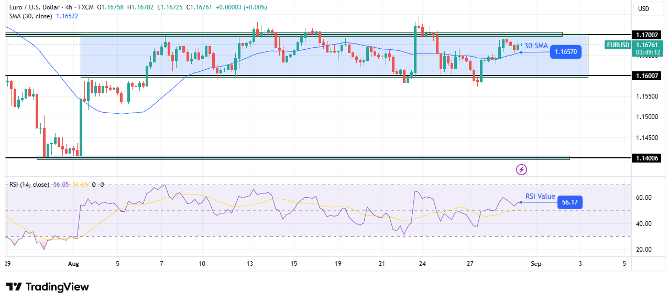Viewport: 668px width, 302px height.
Task: Click the TradingView logo
Action: [47, 287]
